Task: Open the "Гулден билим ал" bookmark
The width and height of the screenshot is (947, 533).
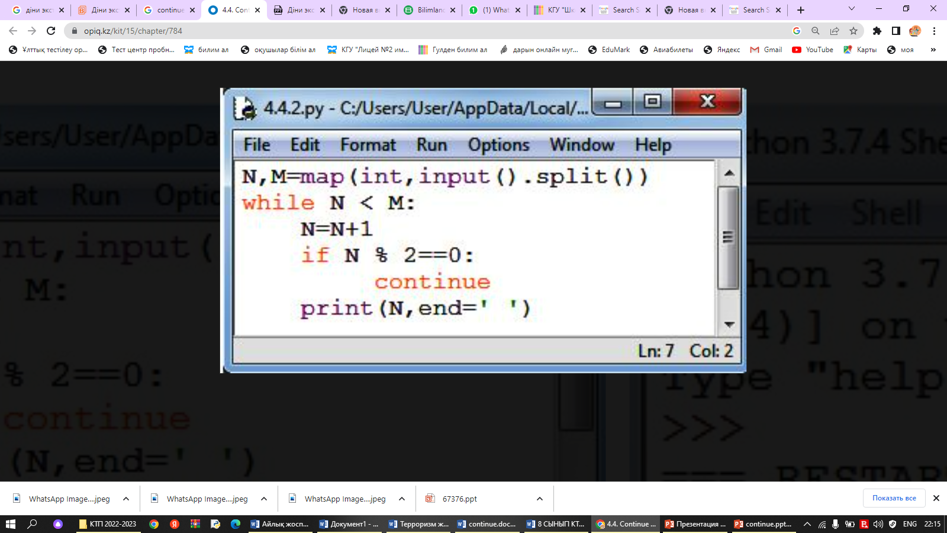Action: (x=453, y=50)
